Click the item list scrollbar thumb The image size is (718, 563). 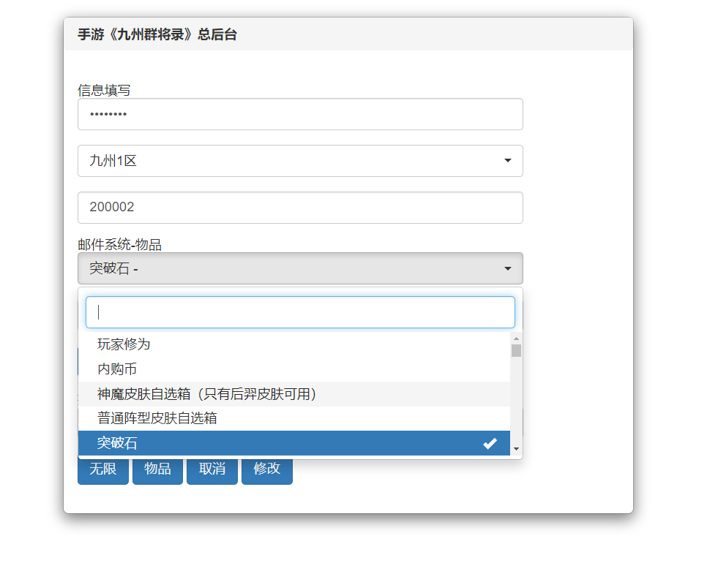tap(516, 351)
